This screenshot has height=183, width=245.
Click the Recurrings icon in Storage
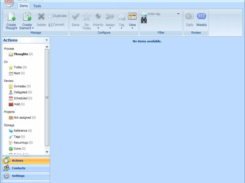pos(11,143)
